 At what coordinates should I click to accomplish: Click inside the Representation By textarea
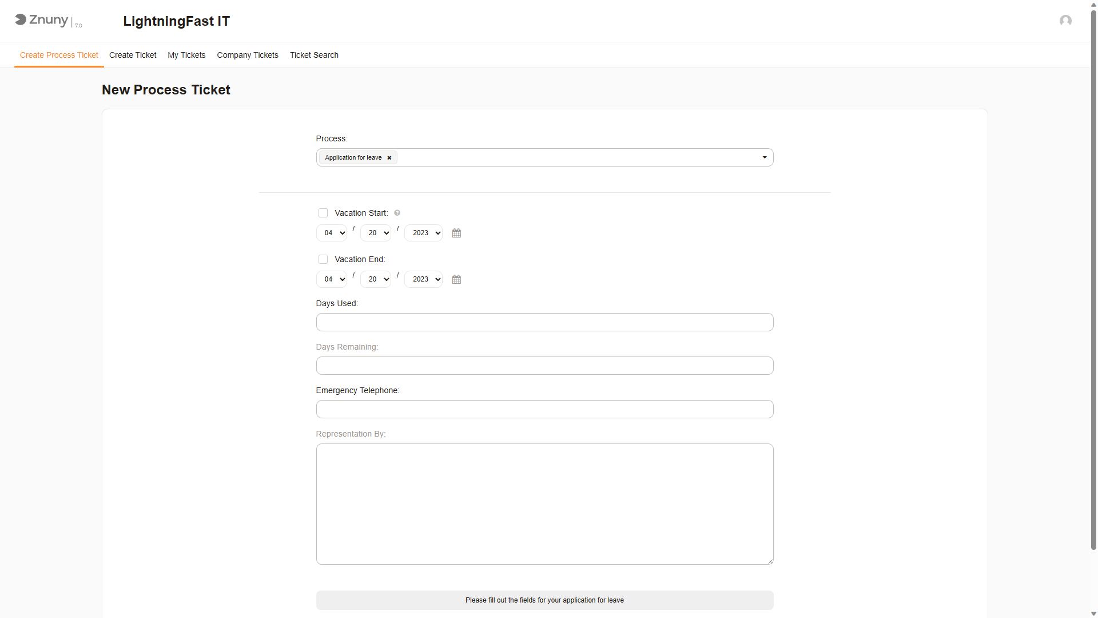544,504
